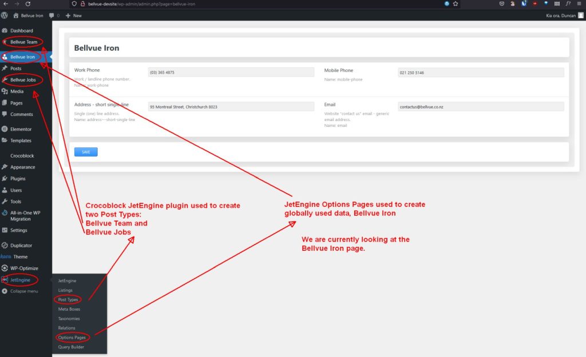This screenshot has height=357, width=586.
Task: Go to Appearance settings
Action: (22, 167)
